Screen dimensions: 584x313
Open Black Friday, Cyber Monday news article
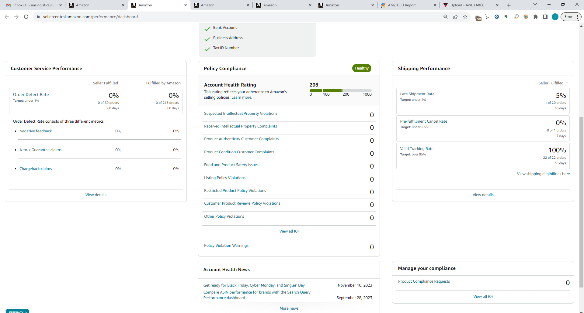click(x=254, y=285)
